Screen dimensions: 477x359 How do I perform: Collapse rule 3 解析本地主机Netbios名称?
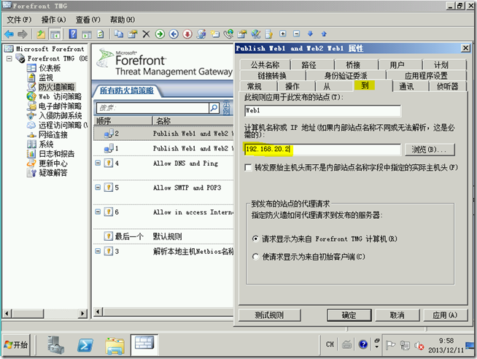[98, 251]
